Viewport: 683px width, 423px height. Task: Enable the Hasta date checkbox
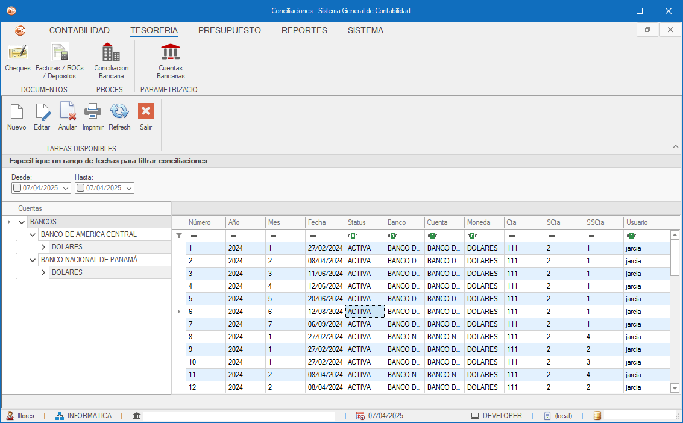(x=80, y=188)
